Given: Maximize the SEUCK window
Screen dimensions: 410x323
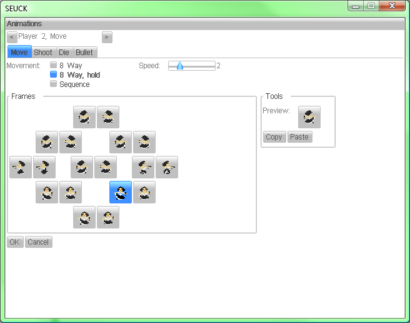Looking at the screenshot, I should click(x=371, y=6).
